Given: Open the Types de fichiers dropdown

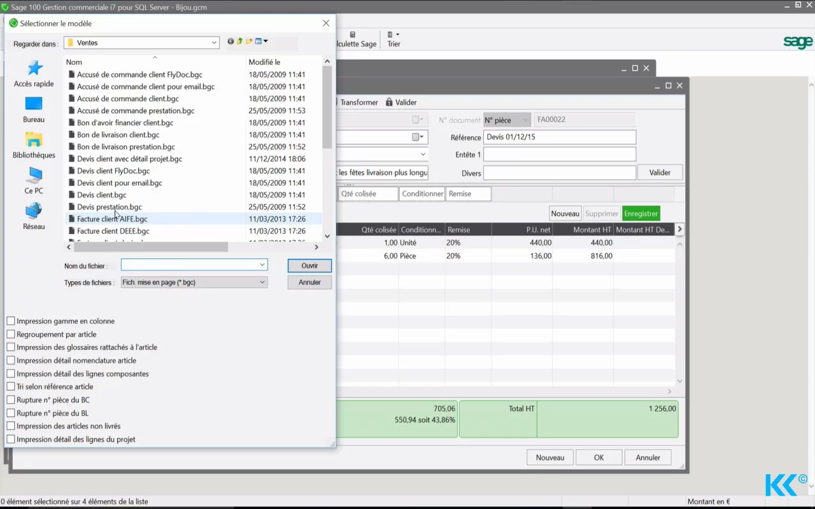Looking at the screenshot, I should (x=262, y=282).
